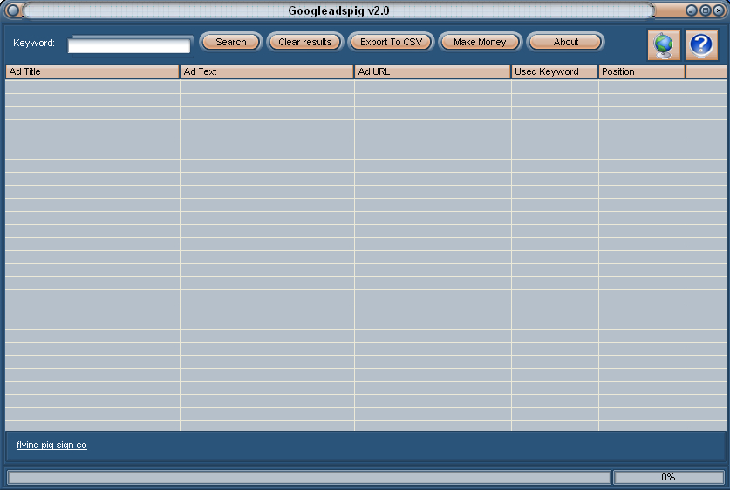730x490 pixels.
Task: Minimize the Googleadspig window
Action: [x=692, y=10]
